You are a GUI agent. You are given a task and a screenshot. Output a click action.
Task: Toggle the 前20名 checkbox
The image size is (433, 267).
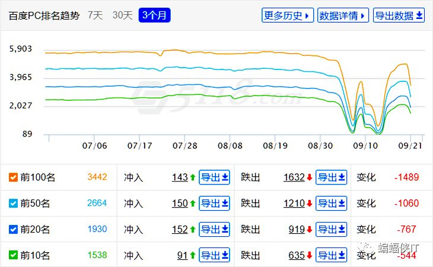[13, 229]
